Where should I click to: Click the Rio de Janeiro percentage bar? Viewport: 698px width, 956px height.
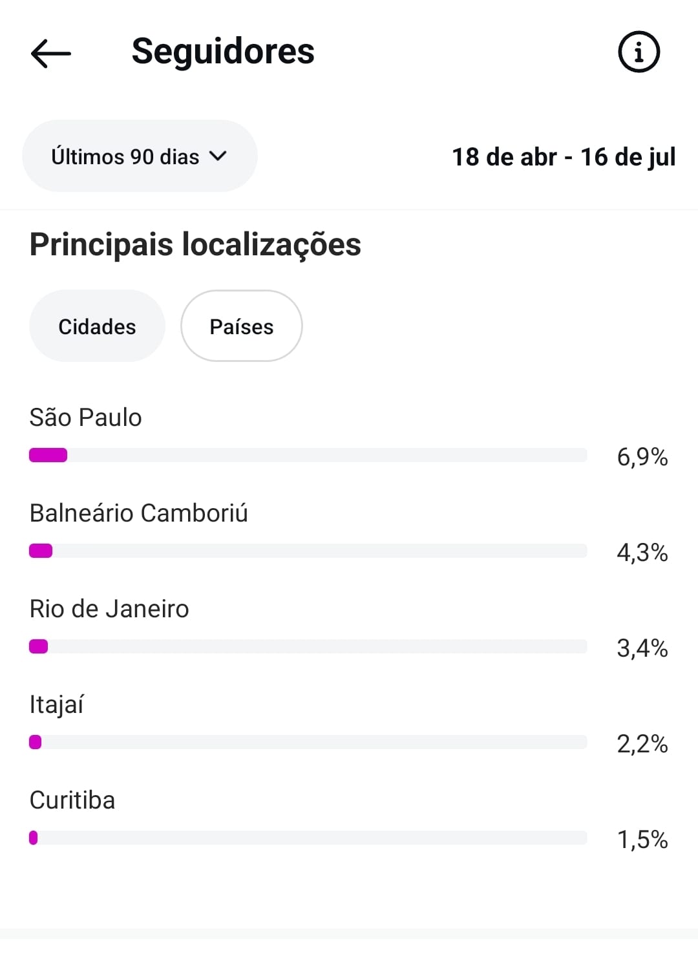tap(308, 646)
